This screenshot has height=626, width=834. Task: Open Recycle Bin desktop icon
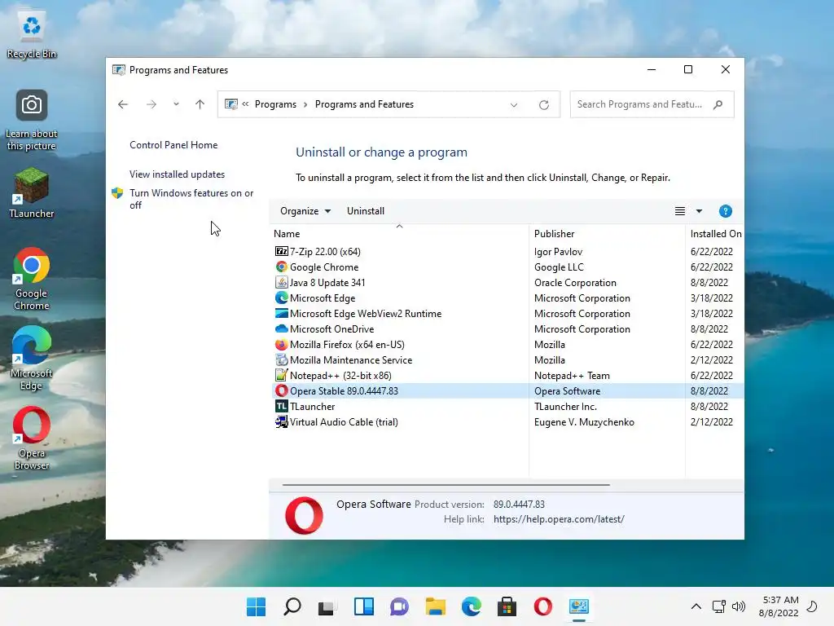[x=32, y=35]
